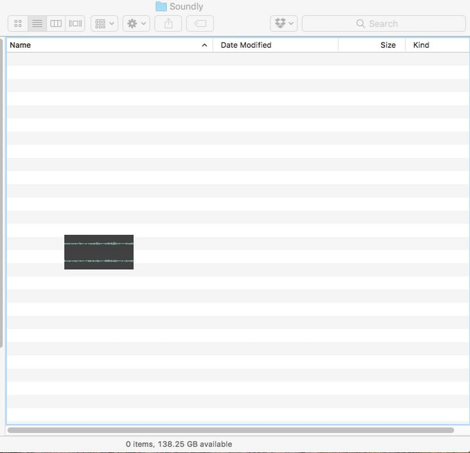Open the gear action menu

(x=136, y=23)
